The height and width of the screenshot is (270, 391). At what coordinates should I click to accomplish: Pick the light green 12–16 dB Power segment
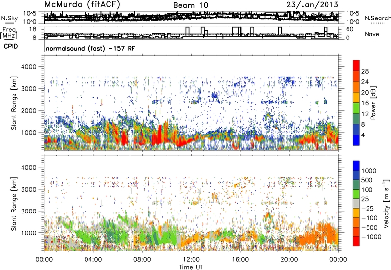click(356, 108)
